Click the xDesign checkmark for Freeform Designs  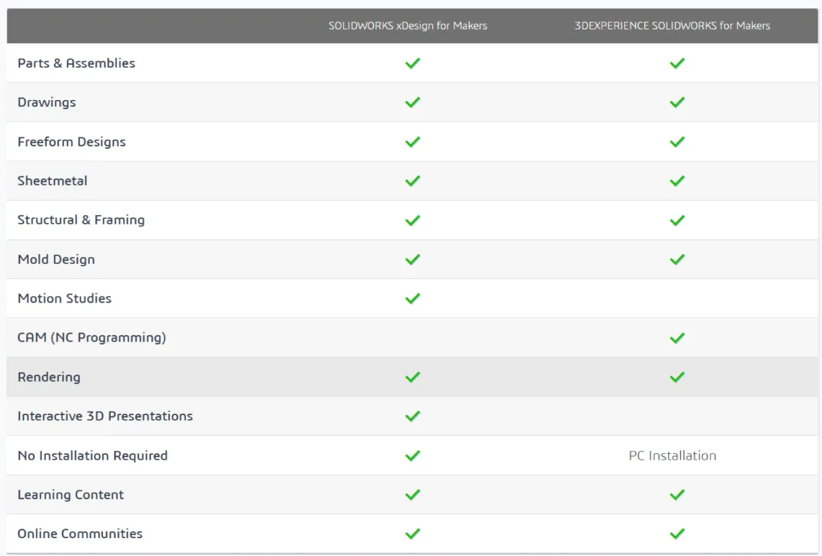coord(412,142)
